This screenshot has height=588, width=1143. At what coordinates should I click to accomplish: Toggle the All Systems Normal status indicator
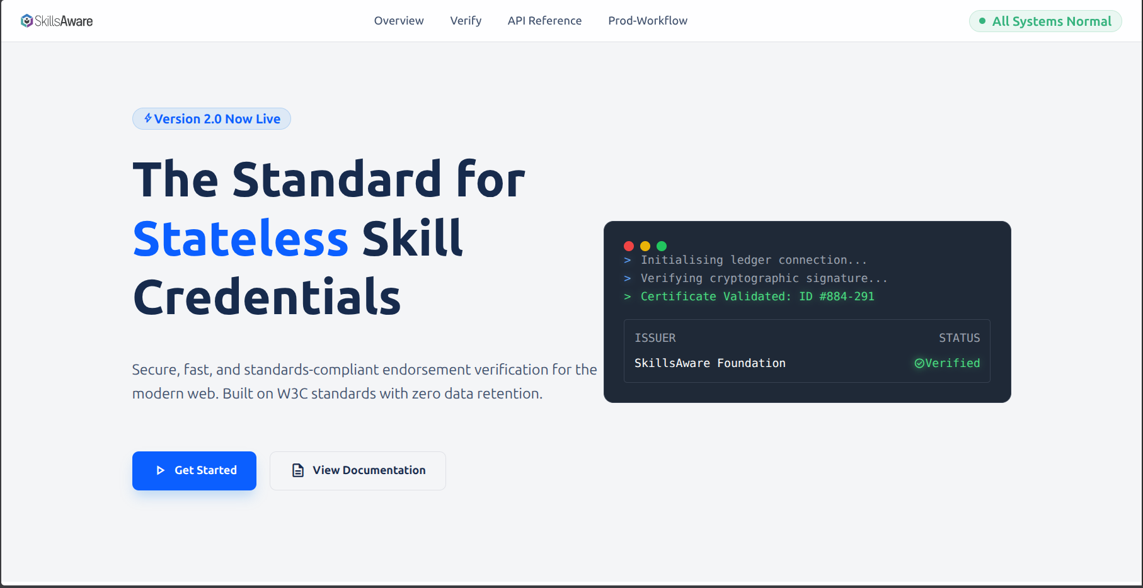pyautogui.click(x=1045, y=21)
